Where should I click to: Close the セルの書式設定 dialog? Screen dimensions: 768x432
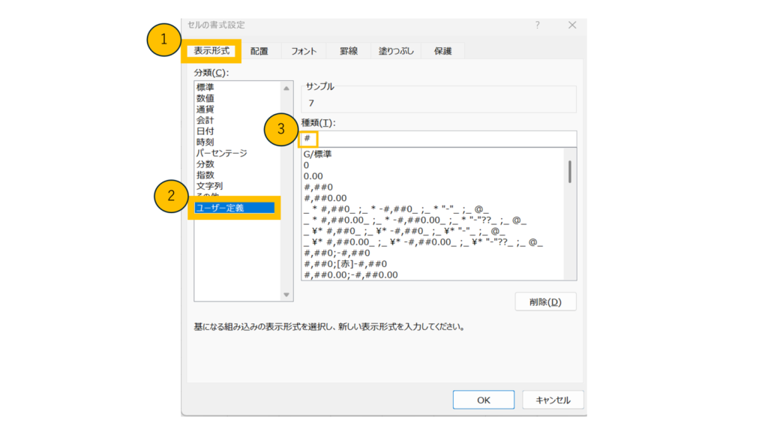572,25
